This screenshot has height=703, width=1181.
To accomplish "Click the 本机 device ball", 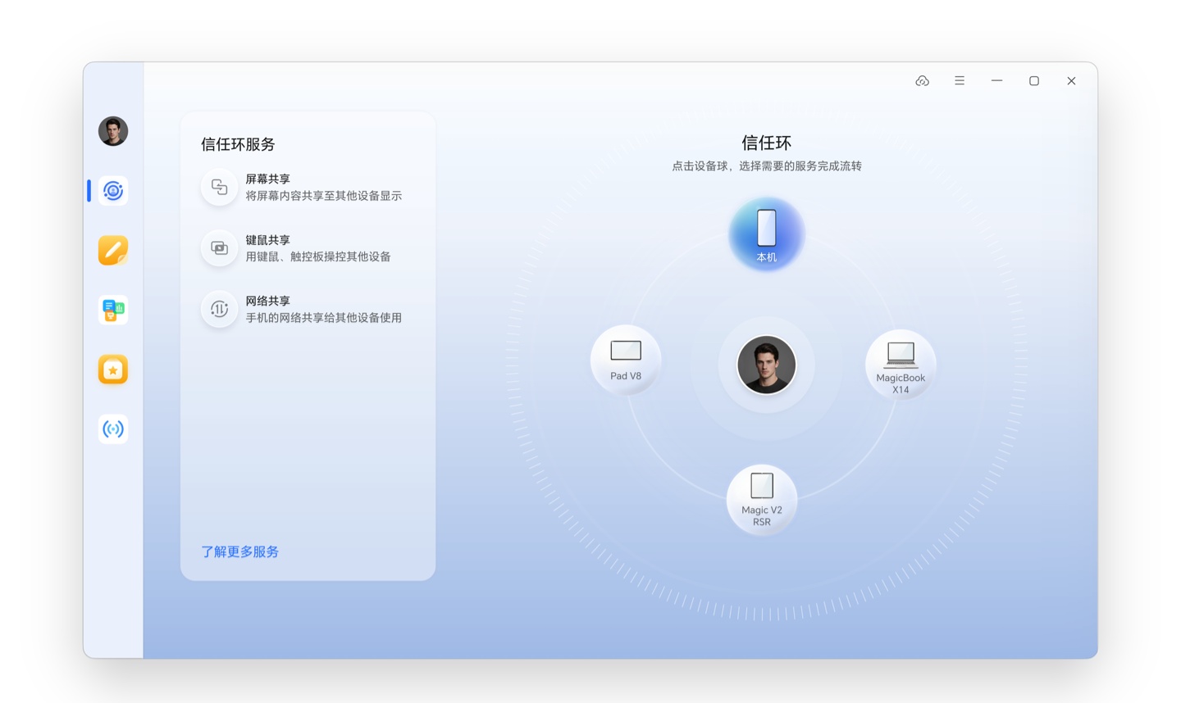I will [766, 234].
